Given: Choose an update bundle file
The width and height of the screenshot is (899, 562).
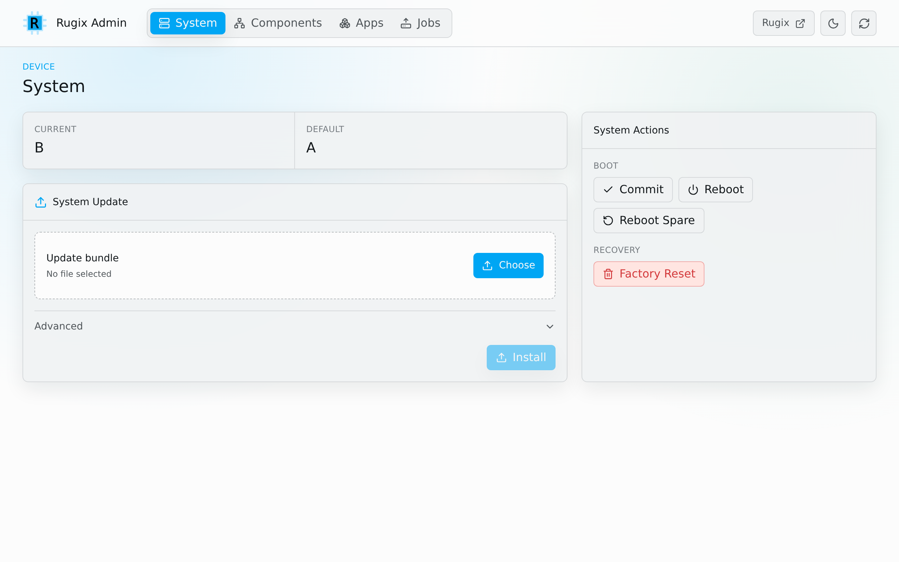Looking at the screenshot, I should 508,266.
